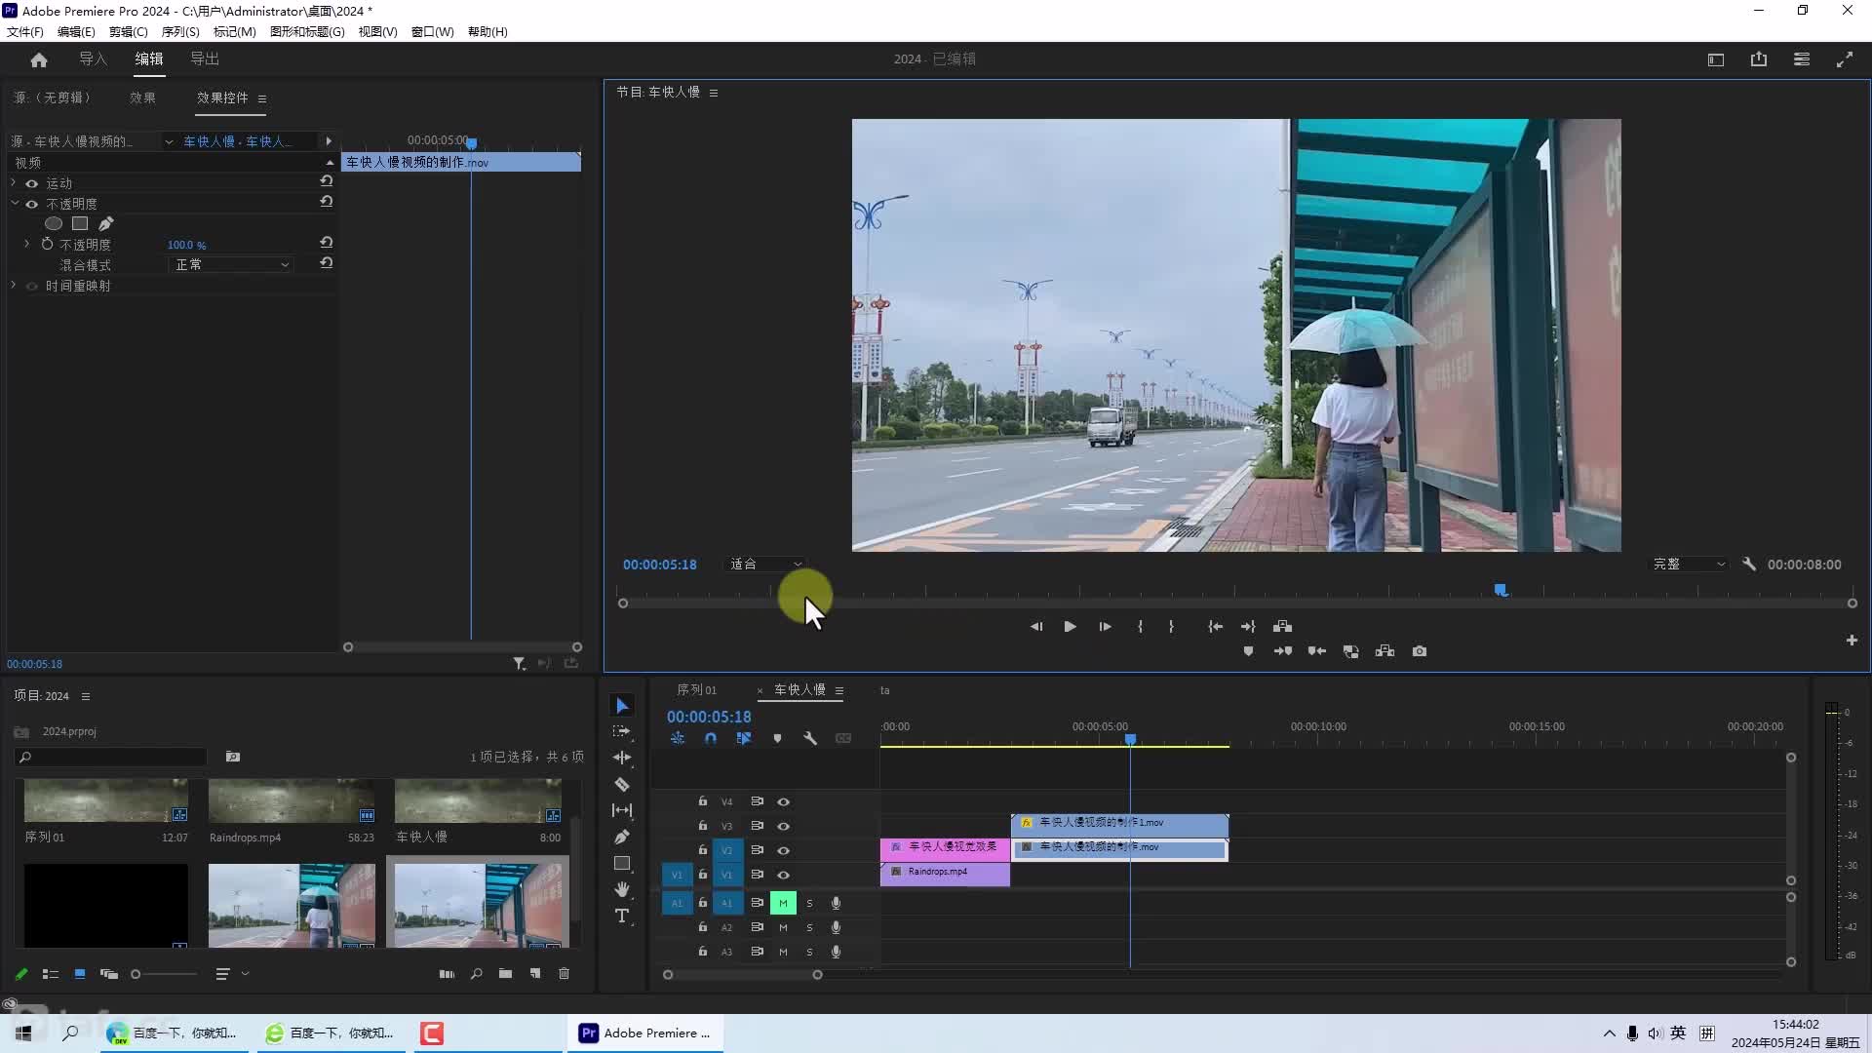Viewport: 1872px width, 1053px height.
Task: Open the Effect Controls panel menu
Action: pyautogui.click(x=262, y=98)
